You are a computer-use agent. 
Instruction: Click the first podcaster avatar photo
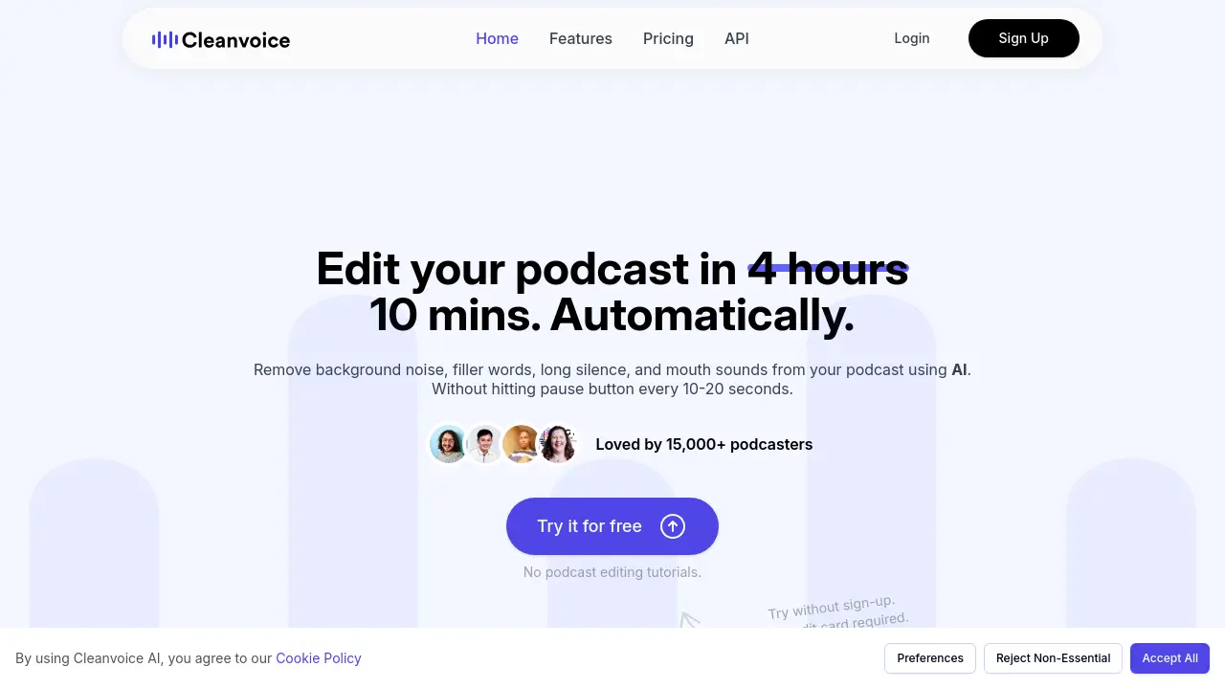(448, 444)
